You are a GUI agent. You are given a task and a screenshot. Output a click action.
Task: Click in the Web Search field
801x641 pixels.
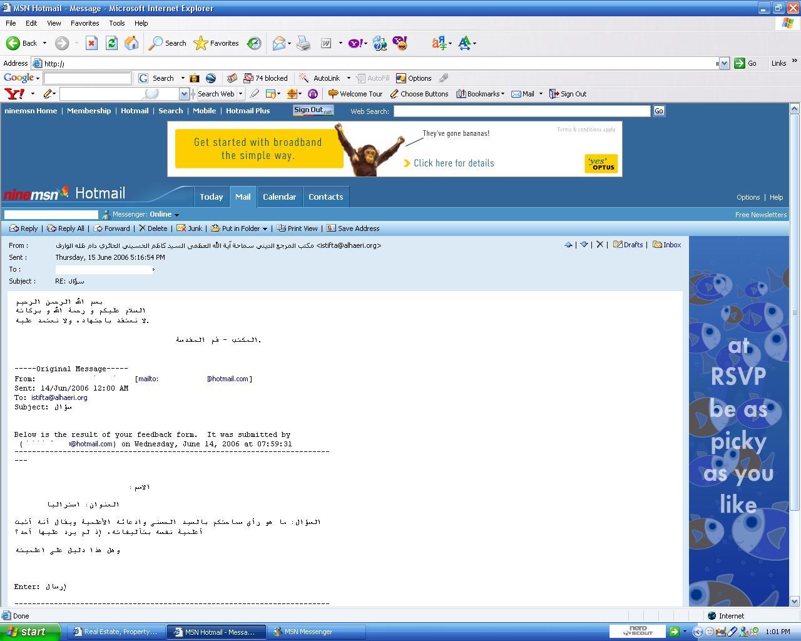522,111
